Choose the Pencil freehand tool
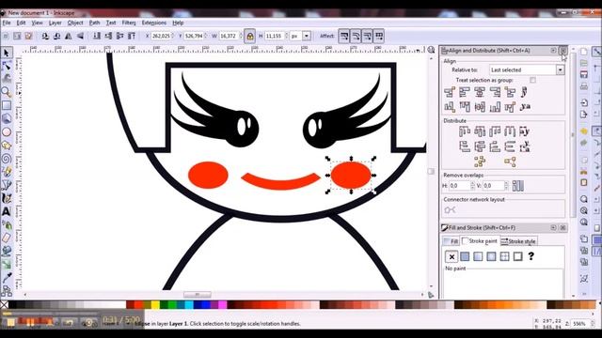The height and width of the screenshot is (338, 602). coord(7,172)
